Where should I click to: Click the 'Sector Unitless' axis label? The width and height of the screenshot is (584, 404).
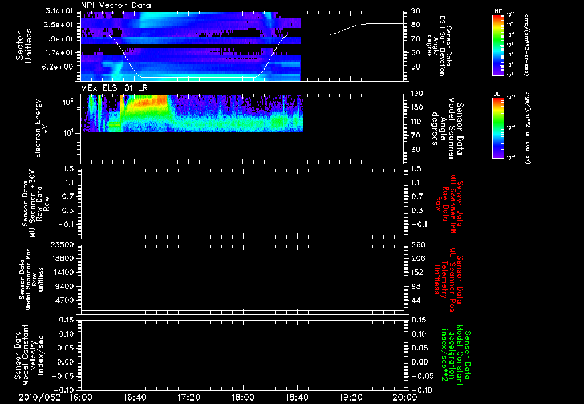point(24,46)
